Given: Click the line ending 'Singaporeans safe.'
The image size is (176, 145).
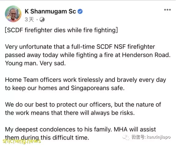Looking at the screenshot, I should click(65, 88).
